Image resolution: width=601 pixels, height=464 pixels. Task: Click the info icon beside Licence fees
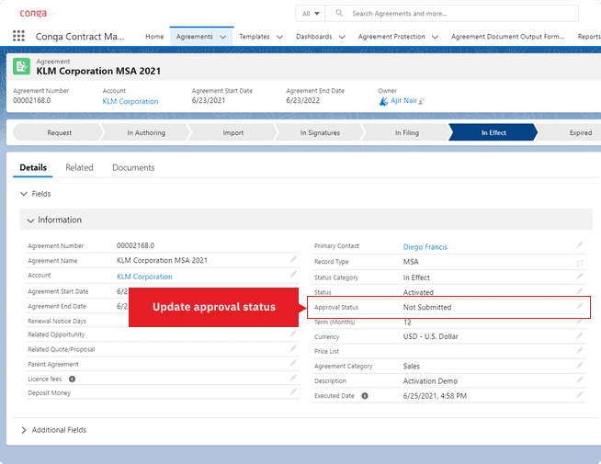[72, 378]
